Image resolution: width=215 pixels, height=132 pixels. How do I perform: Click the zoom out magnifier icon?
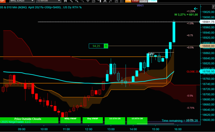(x=82, y=1)
